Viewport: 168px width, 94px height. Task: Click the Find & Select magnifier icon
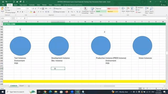(x=151, y=9)
